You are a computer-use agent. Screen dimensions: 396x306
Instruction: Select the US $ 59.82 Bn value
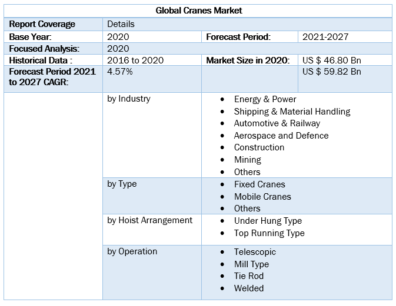click(x=331, y=72)
